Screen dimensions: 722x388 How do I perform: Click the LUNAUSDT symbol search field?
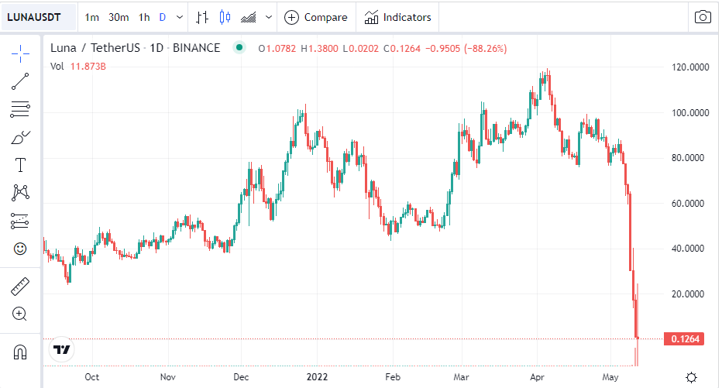(39, 18)
